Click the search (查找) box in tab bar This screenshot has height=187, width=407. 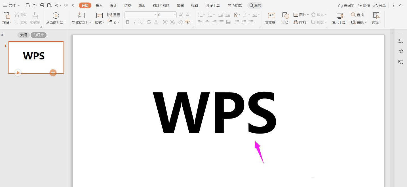(x=255, y=5)
